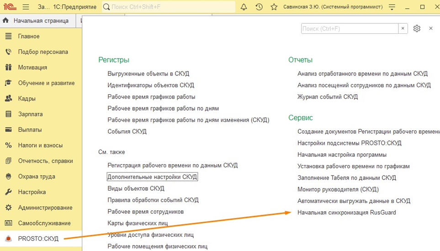Open the hamburger main menu icon

pos(26,7)
